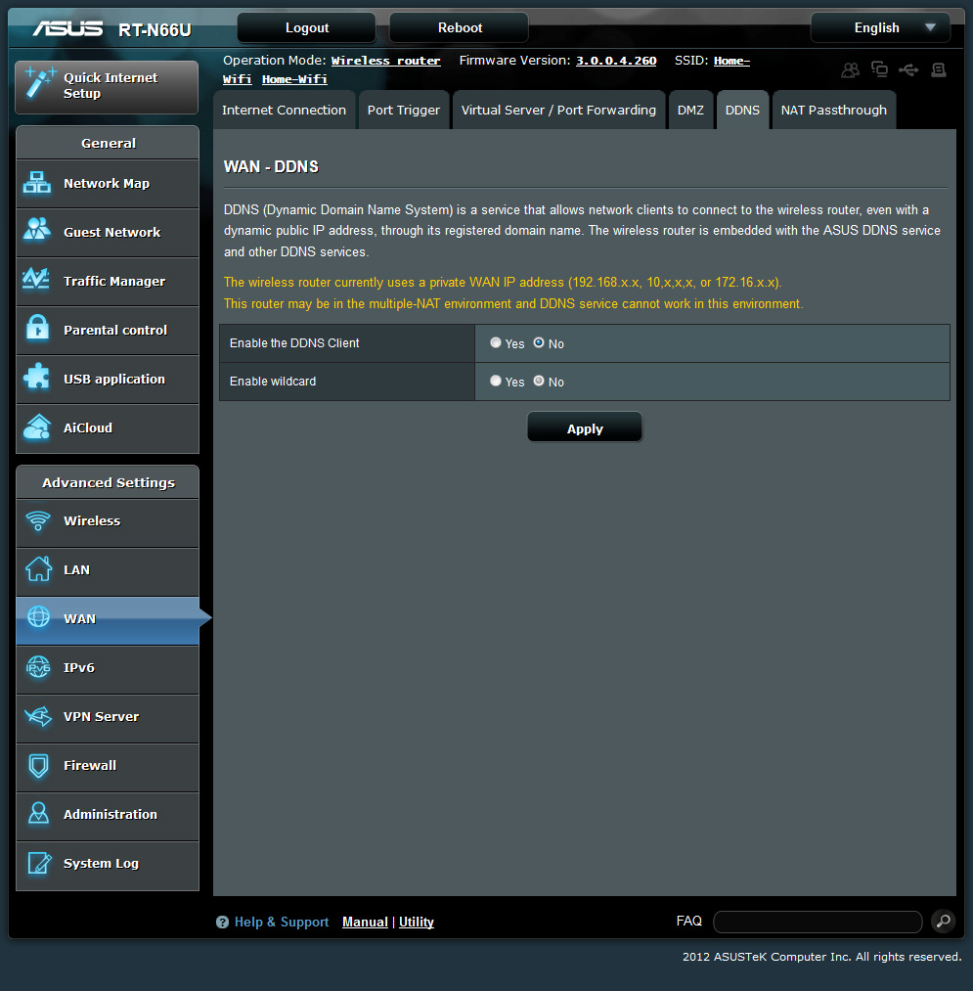Select the DDNS tab
This screenshot has width=973, height=991.
click(742, 110)
